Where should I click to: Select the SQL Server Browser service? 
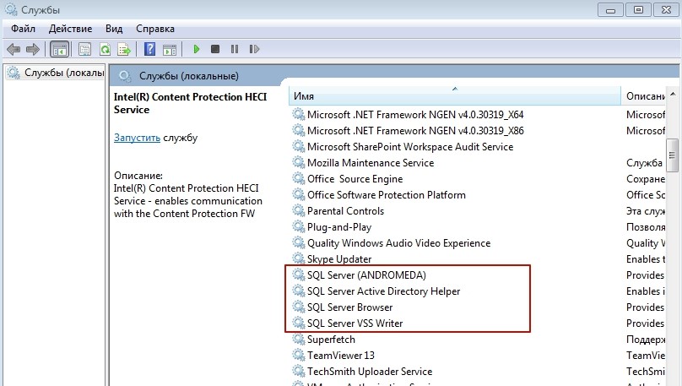349,307
